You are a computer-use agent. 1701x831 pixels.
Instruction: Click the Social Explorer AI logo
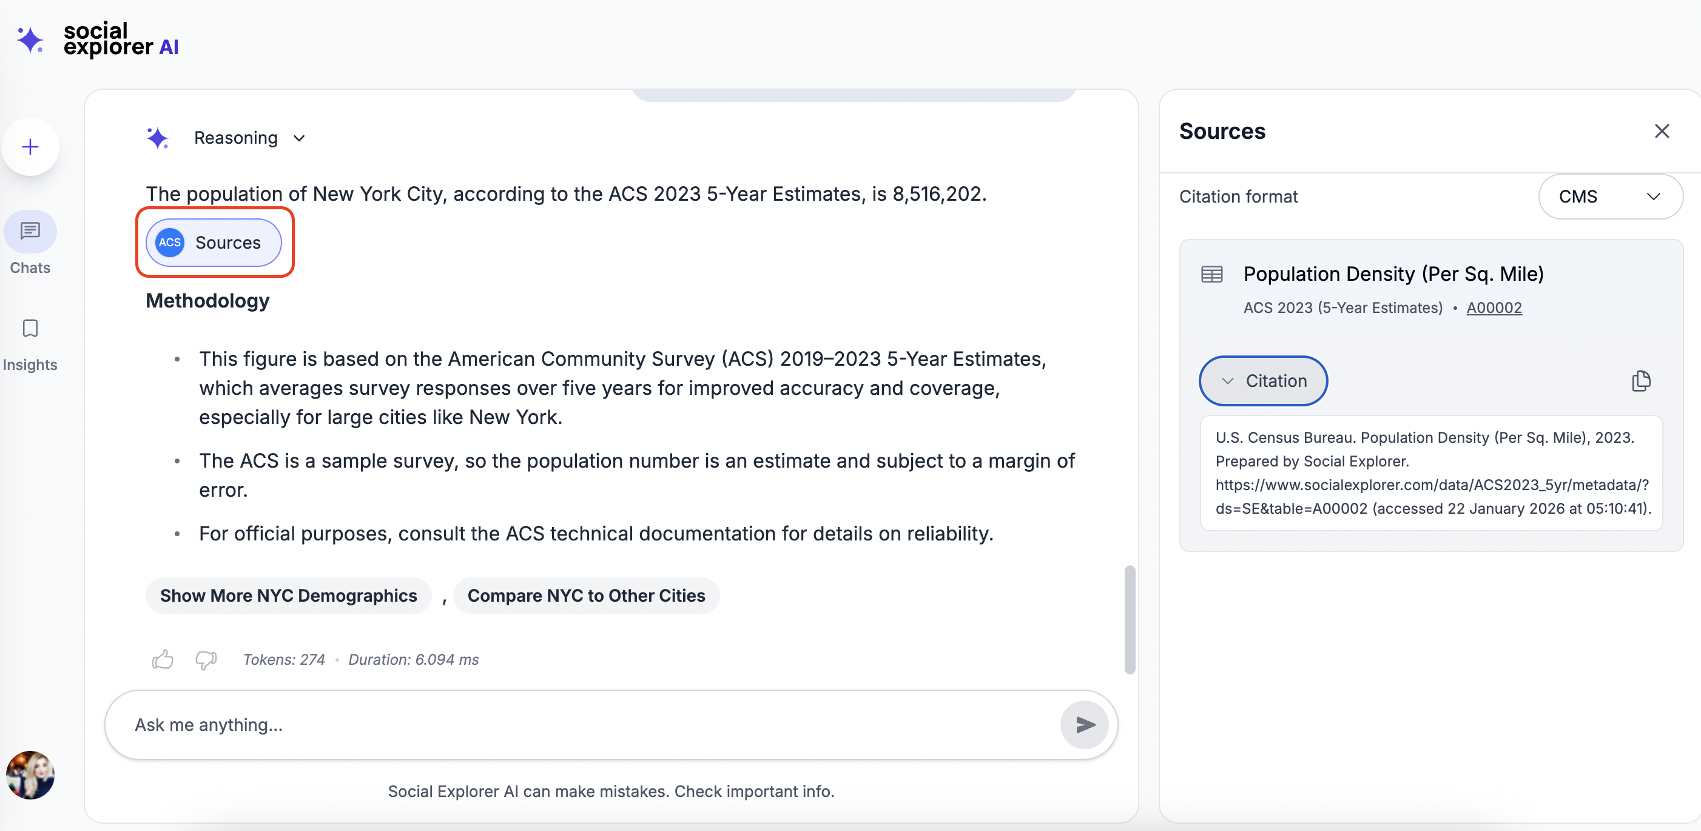(x=98, y=39)
